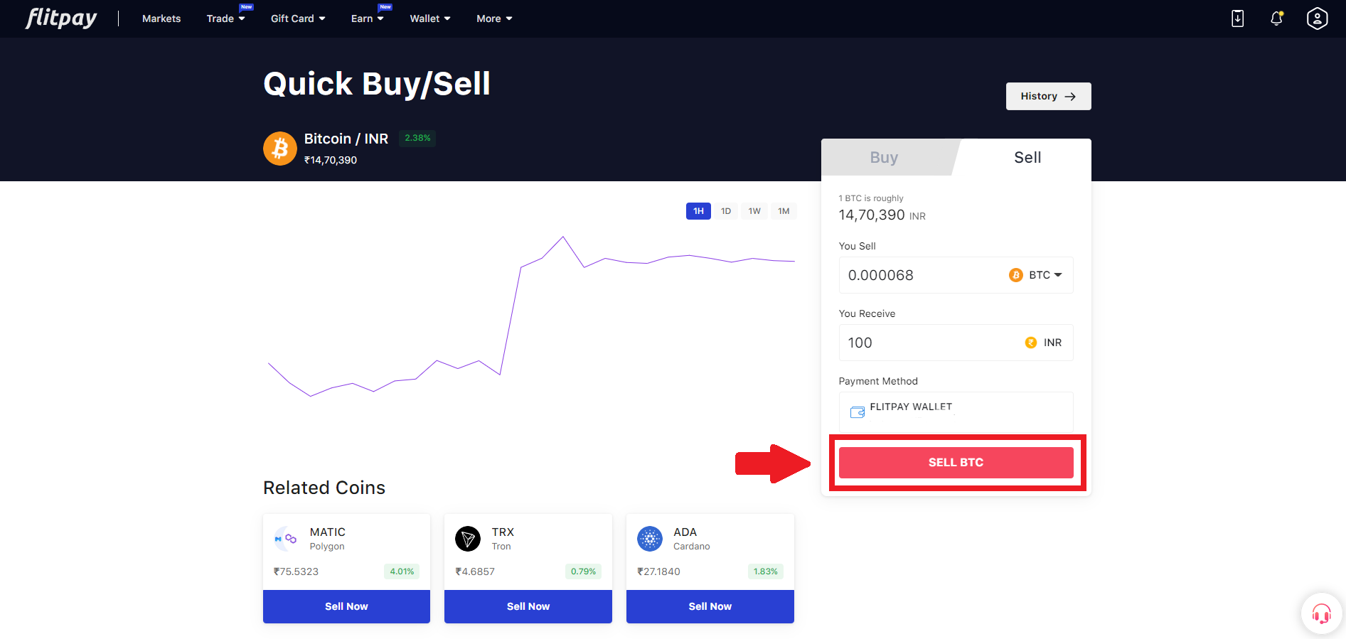Open the History page button
The image size is (1346, 639).
[1048, 96]
